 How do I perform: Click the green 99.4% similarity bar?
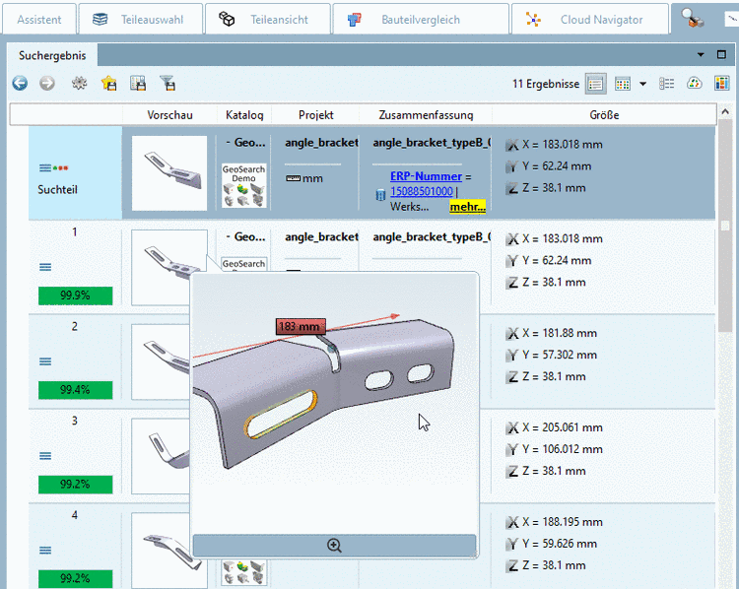click(x=74, y=390)
